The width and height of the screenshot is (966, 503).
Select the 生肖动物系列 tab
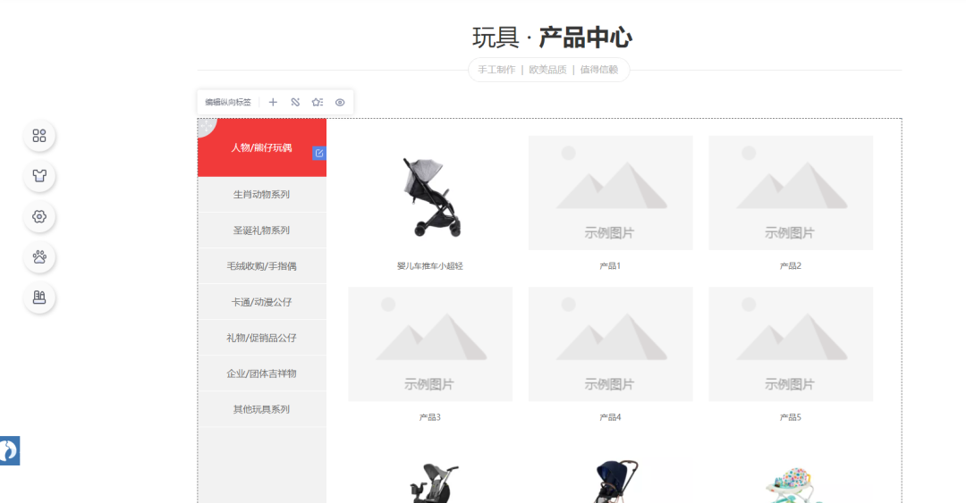click(262, 195)
